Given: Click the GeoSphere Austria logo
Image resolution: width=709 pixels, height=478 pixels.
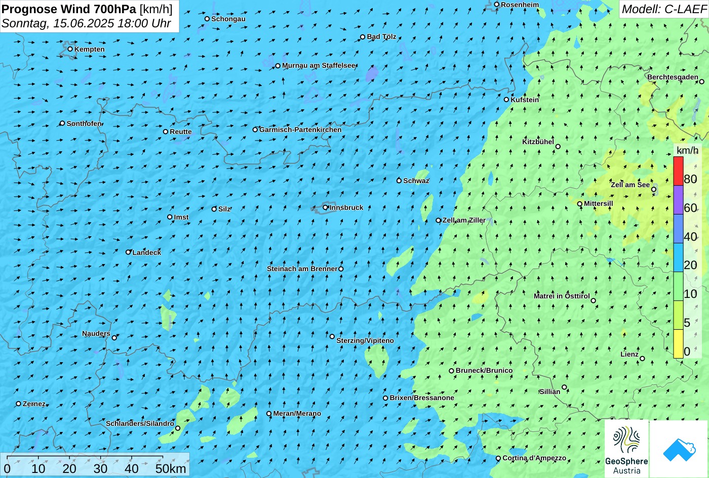Looking at the screenshot, I should (626, 449).
